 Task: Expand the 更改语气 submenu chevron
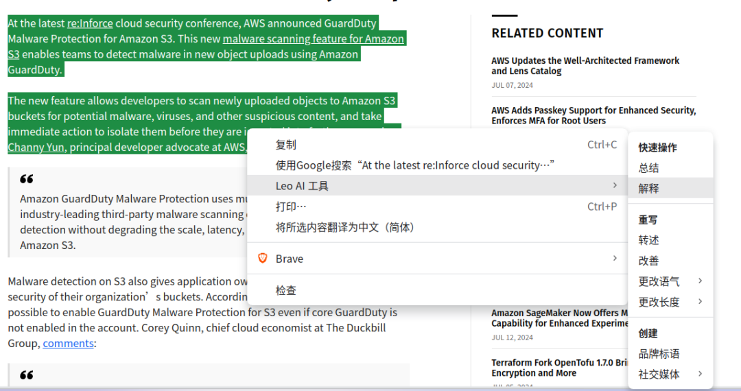pyautogui.click(x=700, y=281)
